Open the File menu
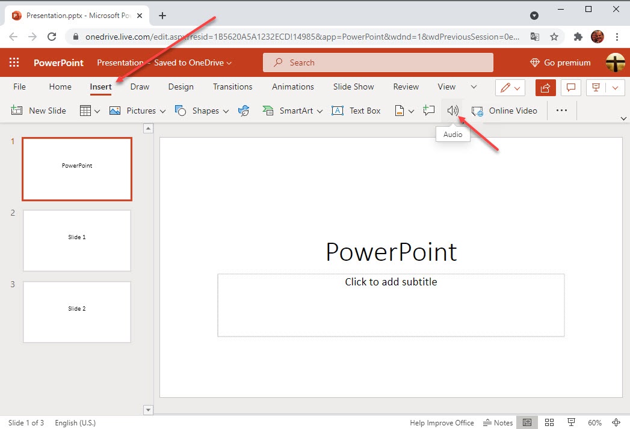Viewport: 630px width, 429px height. click(x=19, y=87)
